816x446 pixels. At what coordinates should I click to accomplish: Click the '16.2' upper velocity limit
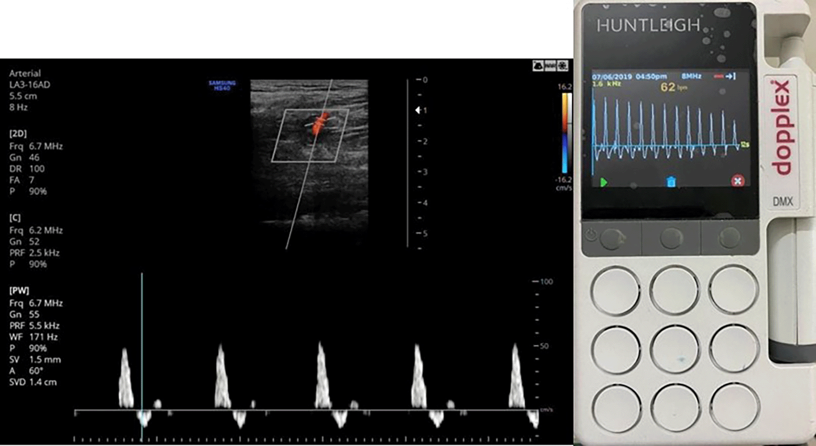click(x=564, y=87)
